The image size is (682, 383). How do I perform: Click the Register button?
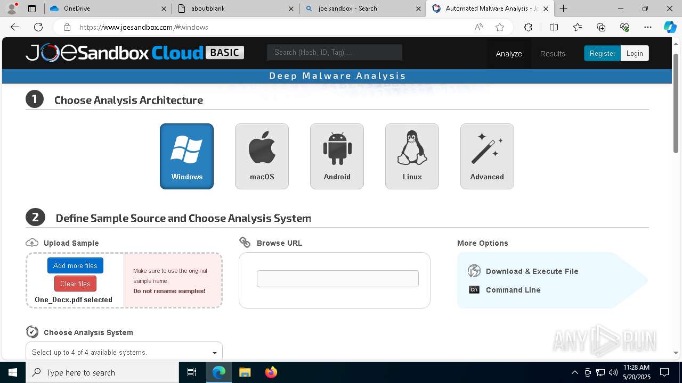602,53
